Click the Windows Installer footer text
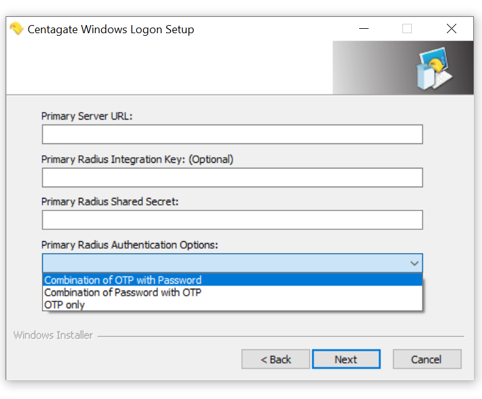 click(x=53, y=335)
